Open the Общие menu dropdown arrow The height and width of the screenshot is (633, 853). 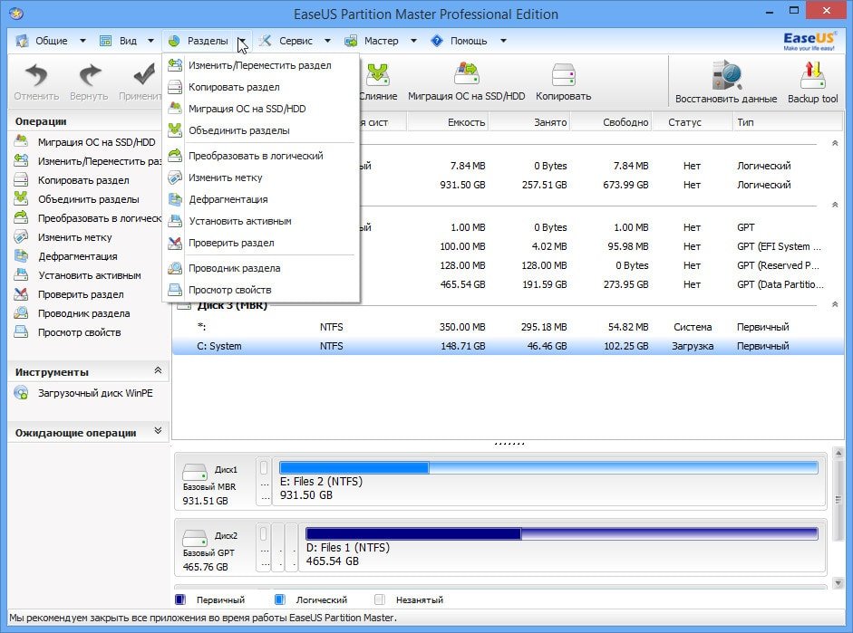point(82,41)
